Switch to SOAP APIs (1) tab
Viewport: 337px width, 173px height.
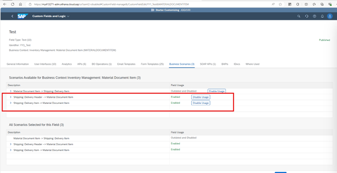[208, 64]
